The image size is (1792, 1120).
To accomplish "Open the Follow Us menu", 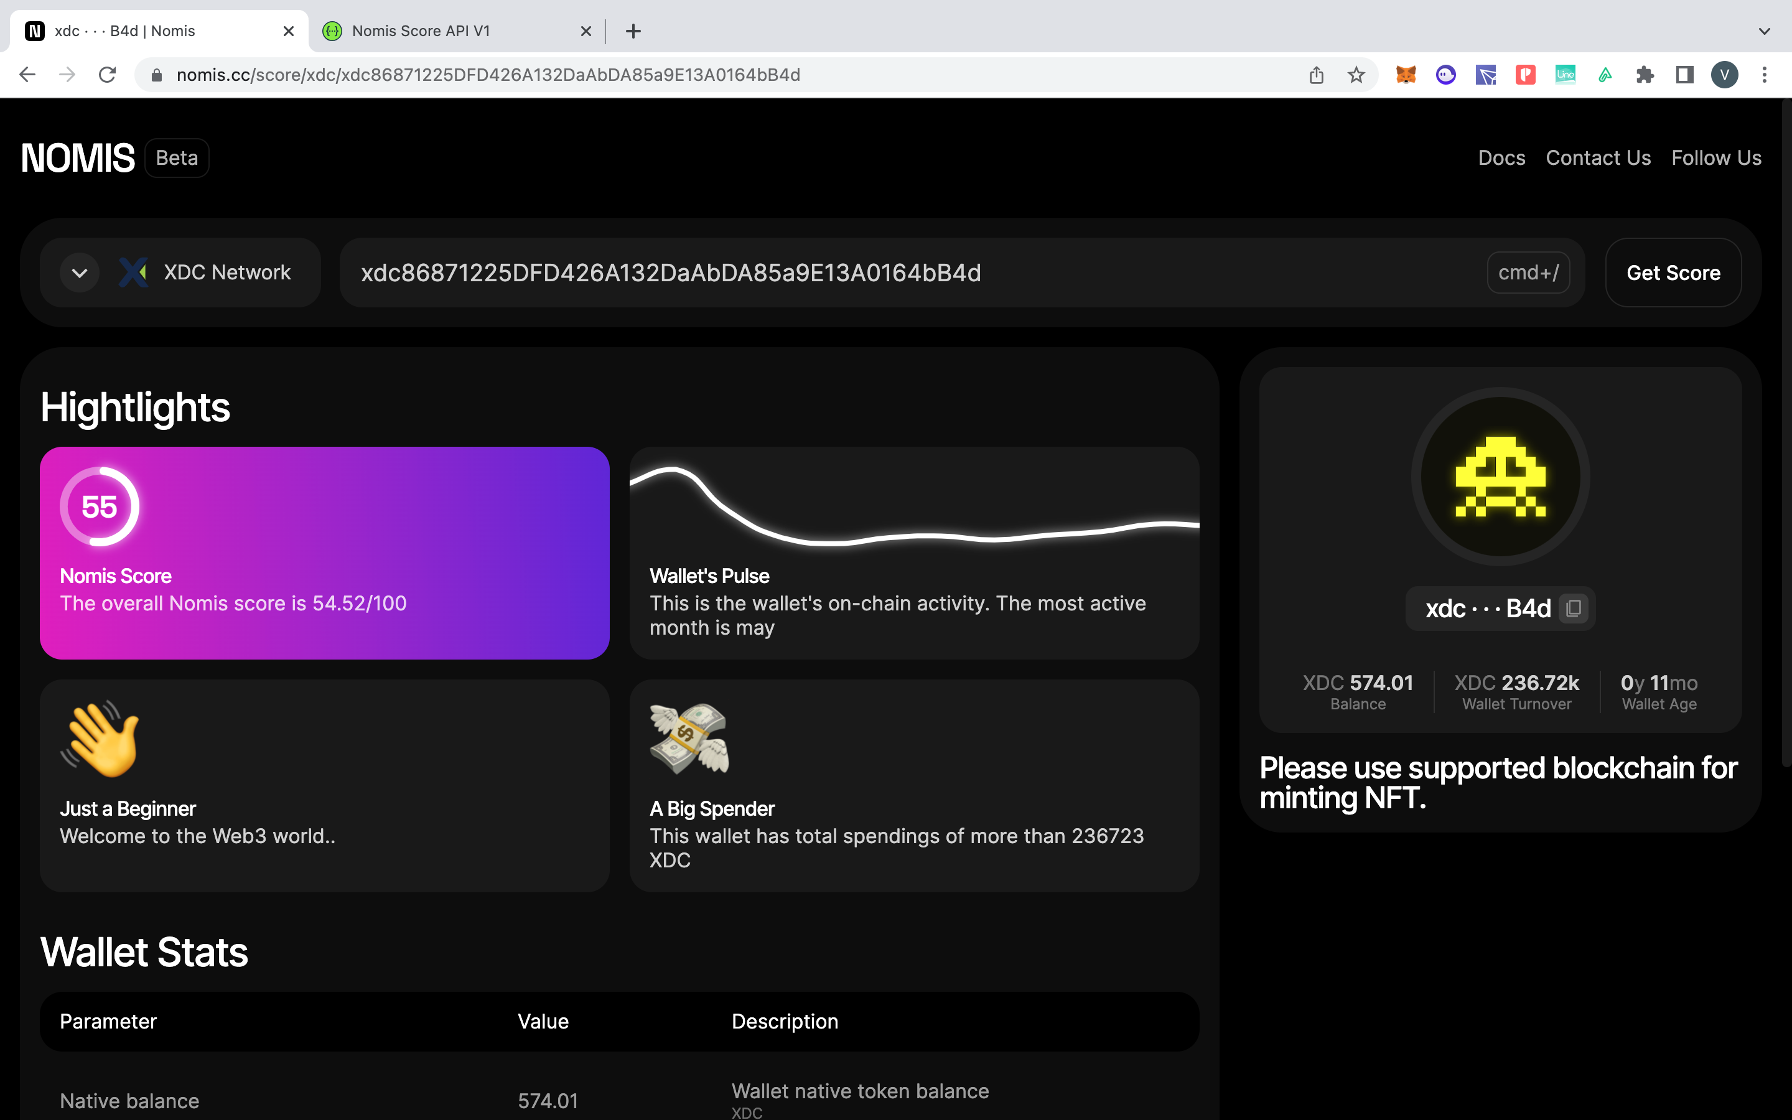I will 1715,158.
